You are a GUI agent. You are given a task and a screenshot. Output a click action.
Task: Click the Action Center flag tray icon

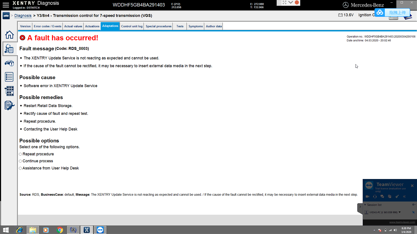tap(379, 230)
